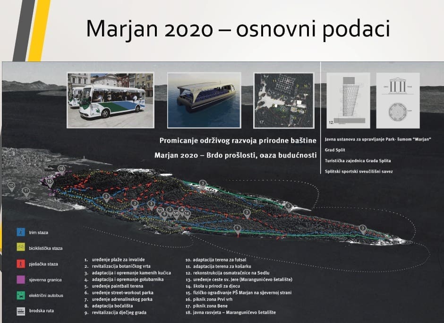
Task: Open the electric bus photo thumbnail
Action: [x=111, y=100]
